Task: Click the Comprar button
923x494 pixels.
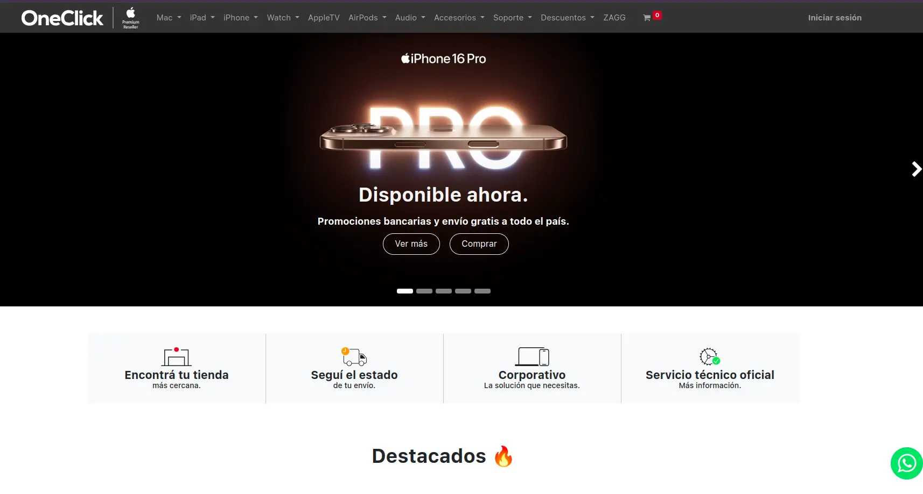Action: 479,244
